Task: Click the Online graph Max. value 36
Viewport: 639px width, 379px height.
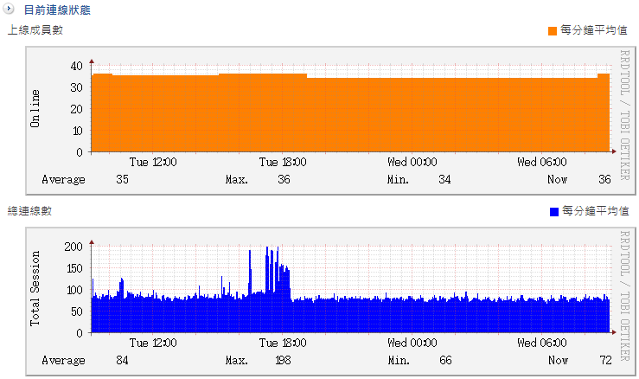Action: tap(284, 179)
